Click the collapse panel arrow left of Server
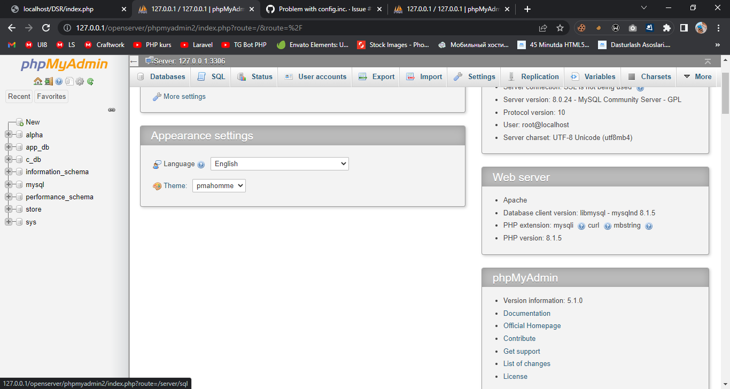 134,61
